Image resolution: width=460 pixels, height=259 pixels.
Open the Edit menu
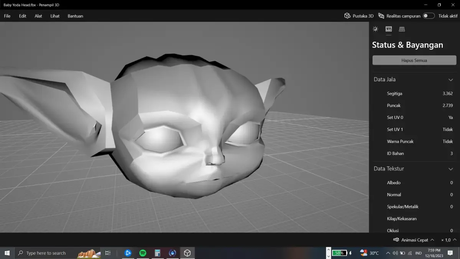23,16
